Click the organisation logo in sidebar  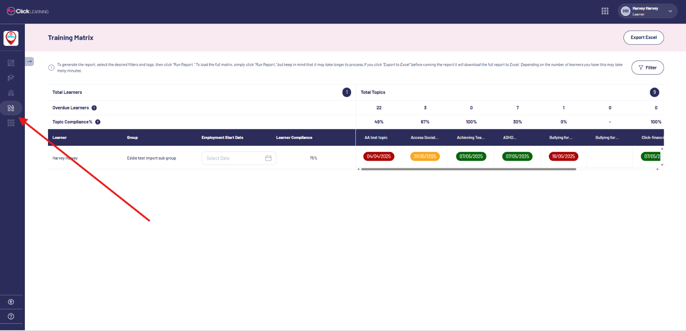11,38
